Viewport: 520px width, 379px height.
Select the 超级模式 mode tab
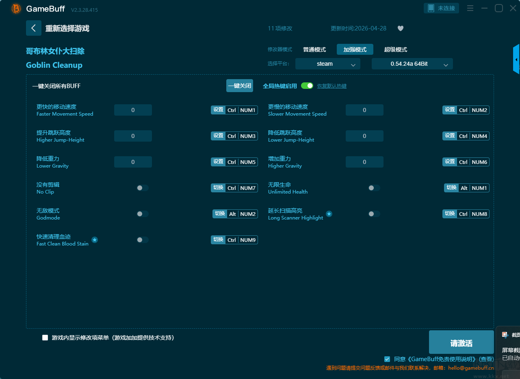pyautogui.click(x=396, y=50)
